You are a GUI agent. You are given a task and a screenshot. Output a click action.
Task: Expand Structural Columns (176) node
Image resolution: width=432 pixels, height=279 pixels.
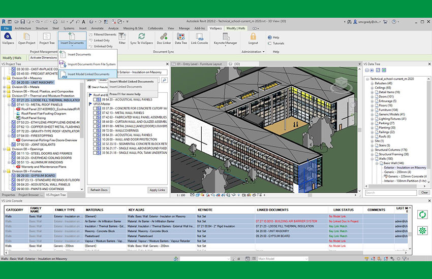tap(372, 150)
